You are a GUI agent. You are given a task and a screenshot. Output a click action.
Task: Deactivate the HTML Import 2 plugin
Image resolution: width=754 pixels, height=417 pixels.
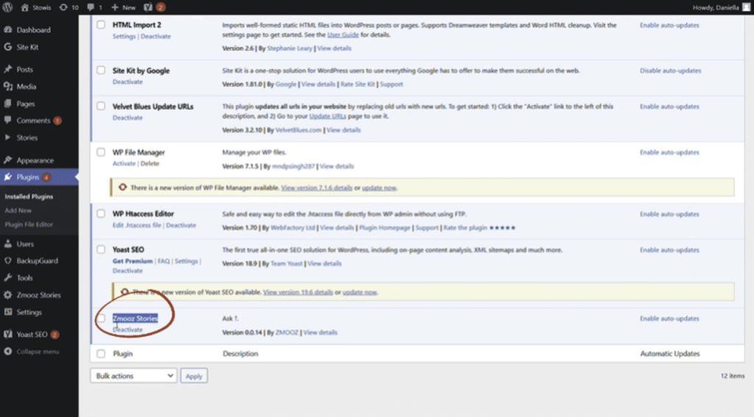[155, 37]
